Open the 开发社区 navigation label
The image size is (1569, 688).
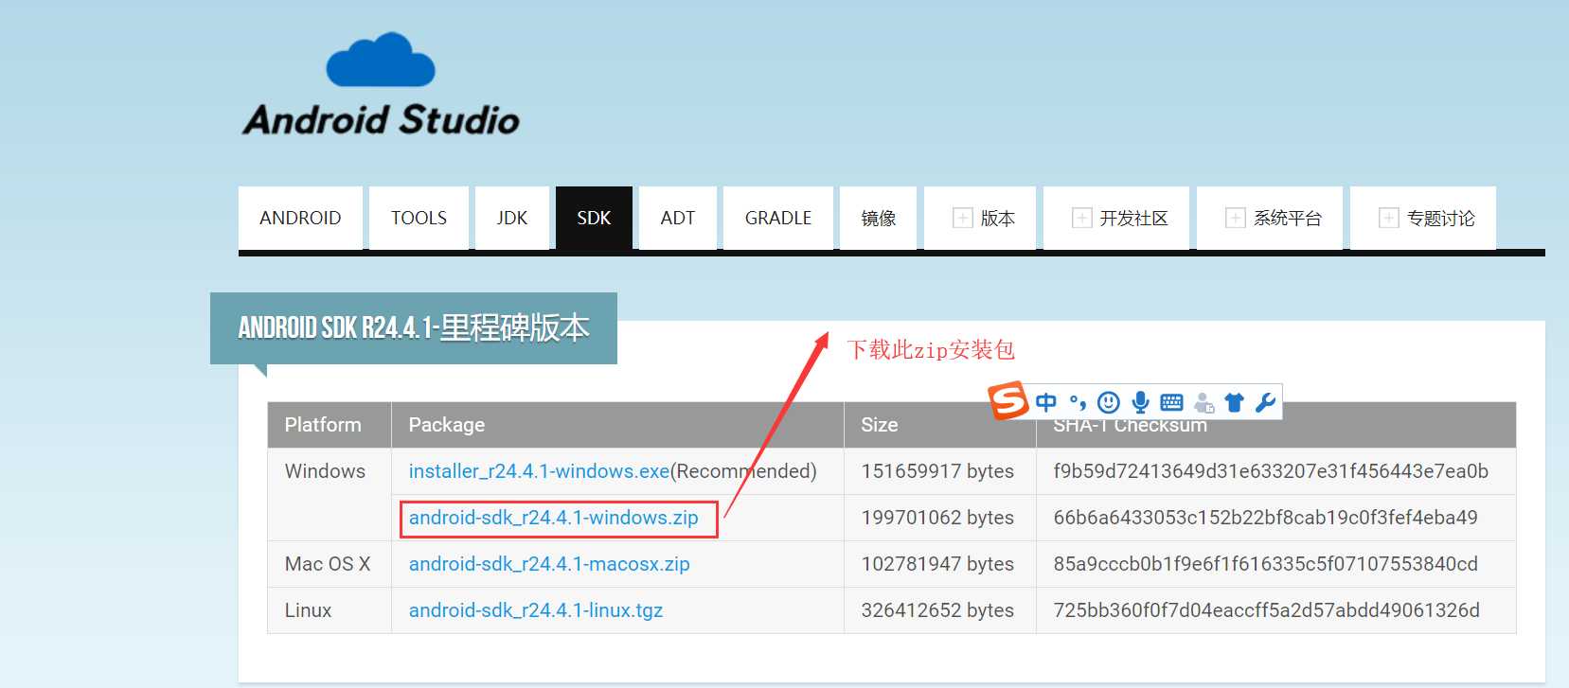(x=1134, y=219)
